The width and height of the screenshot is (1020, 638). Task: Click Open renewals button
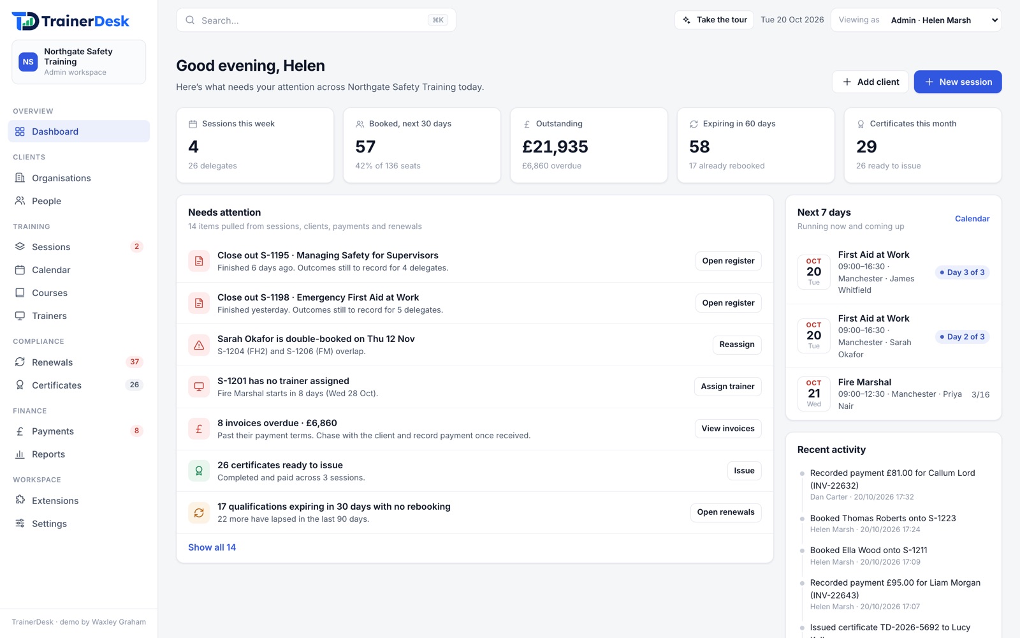click(725, 512)
